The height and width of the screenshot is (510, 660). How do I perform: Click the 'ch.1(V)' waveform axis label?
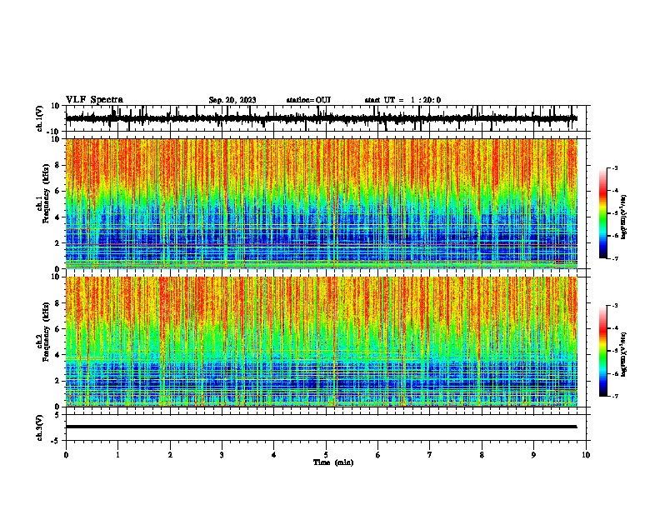tap(40, 118)
